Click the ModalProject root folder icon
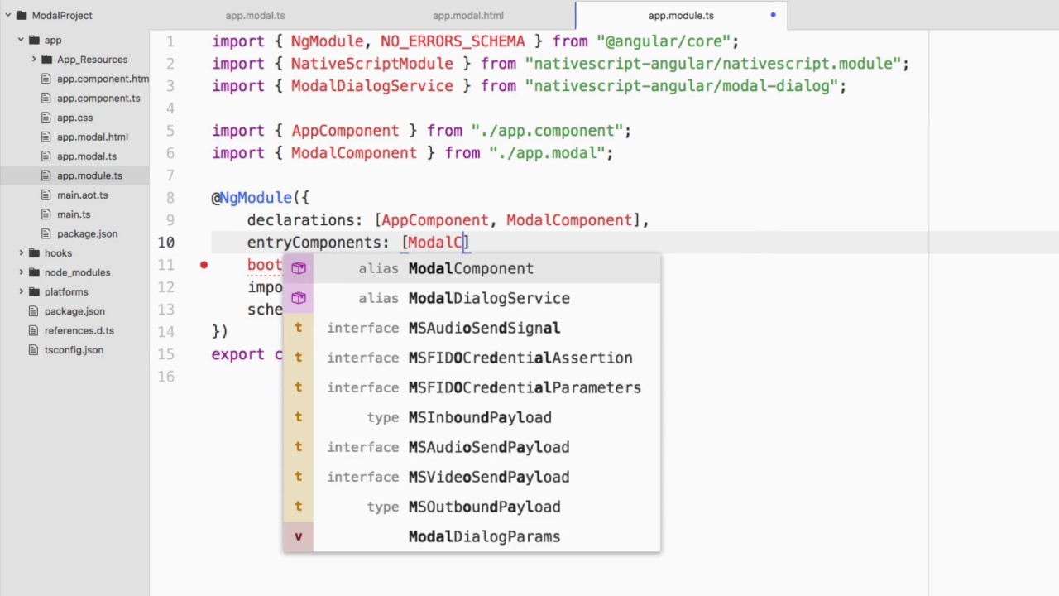The width and height of the screenshot is (1059, 596). [x=22, y=15]
